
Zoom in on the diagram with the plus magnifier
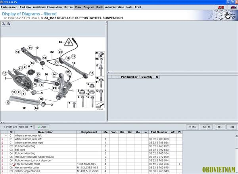[x=3, y=24]
